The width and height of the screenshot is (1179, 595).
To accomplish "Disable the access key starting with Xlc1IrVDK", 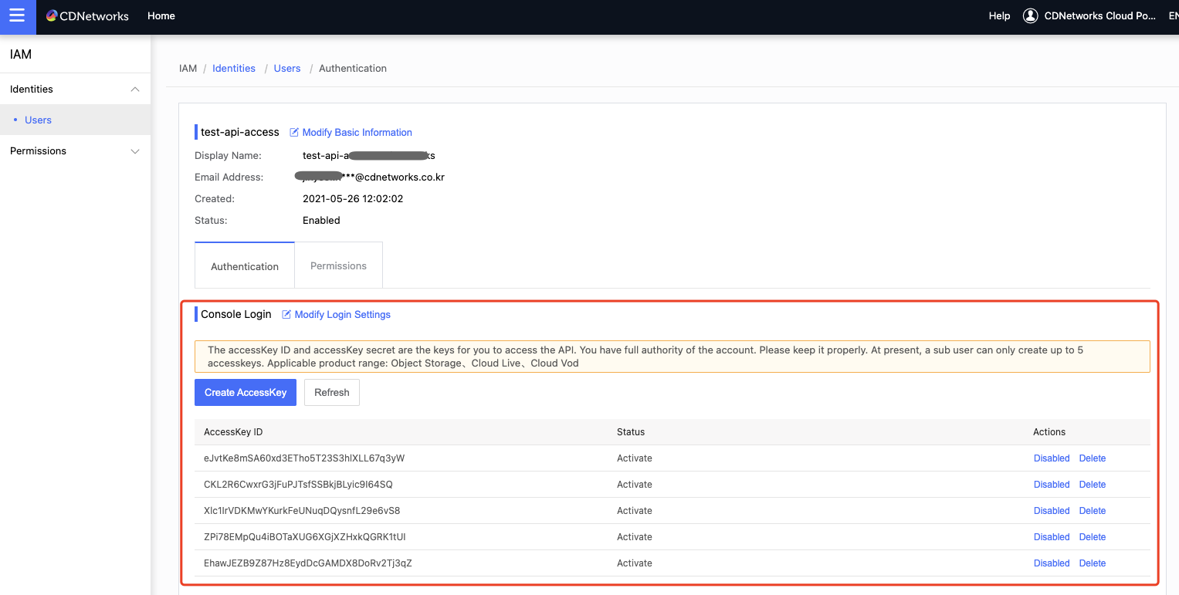I will pos(1052,511).
